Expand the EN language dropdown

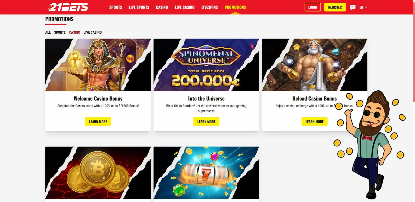pyautogui.click(x=363, y=7)
